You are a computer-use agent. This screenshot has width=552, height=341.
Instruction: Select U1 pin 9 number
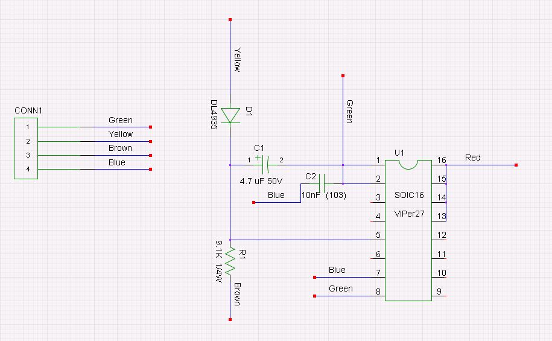(439, 292)
